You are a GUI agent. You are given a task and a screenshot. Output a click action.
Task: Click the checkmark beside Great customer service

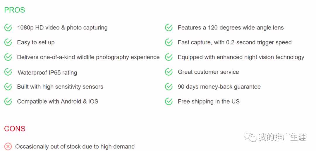pos(169,72)
